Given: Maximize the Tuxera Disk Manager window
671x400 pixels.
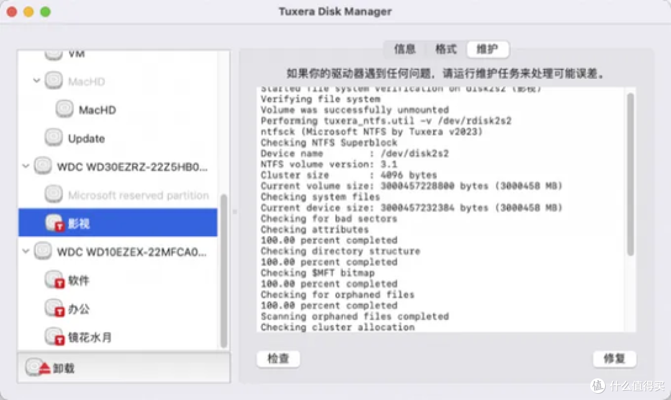Looking at the screenshot, I should tap(45, 12).
